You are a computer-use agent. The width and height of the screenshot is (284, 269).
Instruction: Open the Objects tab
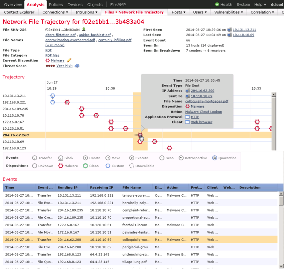pos(95,5)
